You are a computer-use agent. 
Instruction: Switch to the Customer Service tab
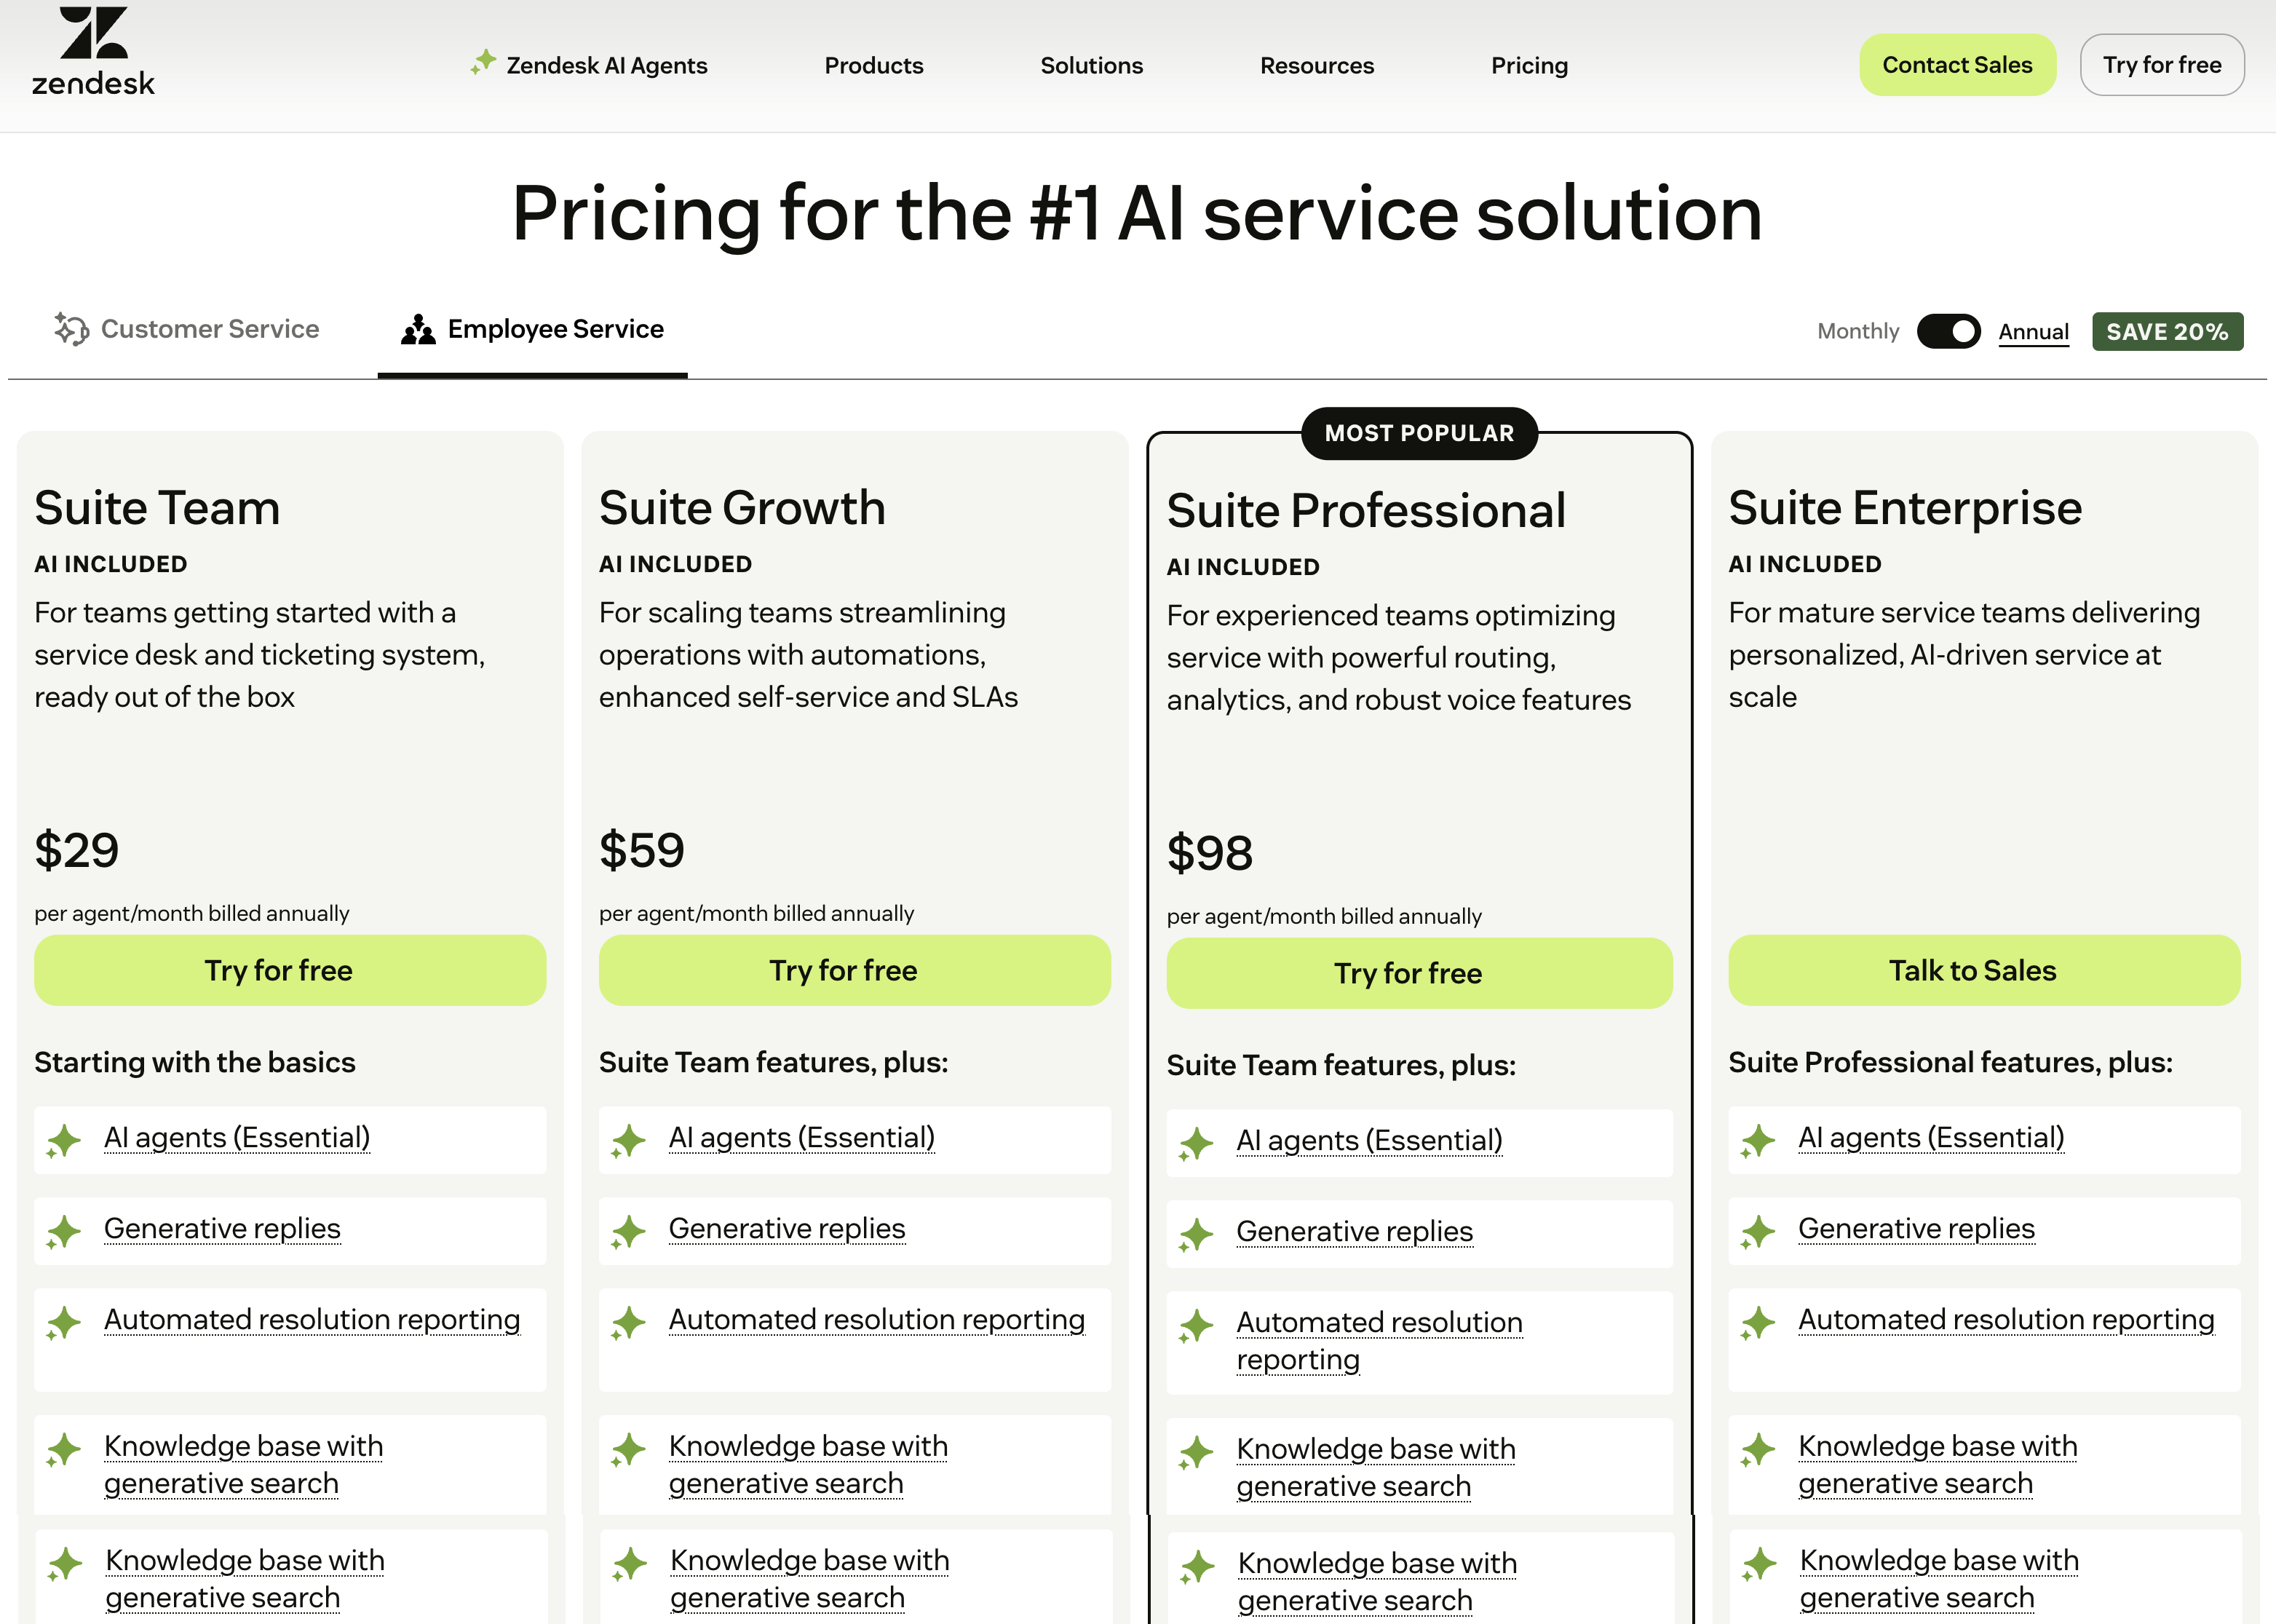209,329
